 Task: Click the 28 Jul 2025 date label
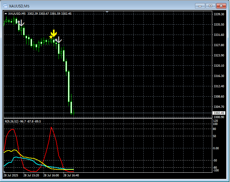[x=11, y=175]
